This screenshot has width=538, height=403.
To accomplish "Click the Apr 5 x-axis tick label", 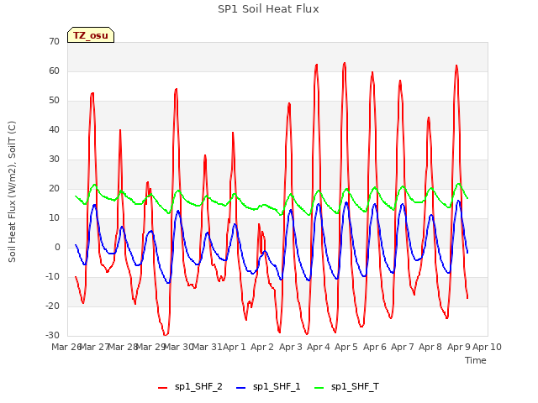I will click(346, 347).
